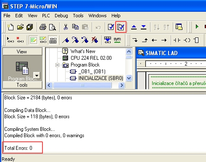Click the Compile All icon
Screen dimensions: 206x162
(x=121, y=27)
